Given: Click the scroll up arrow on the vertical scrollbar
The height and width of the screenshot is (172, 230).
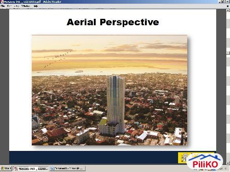Looking at the screenshot, I should (x=228, y=10).
